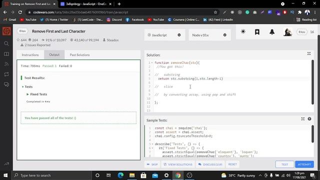Open Sample Tests help question icon
The height and width of the screenshot is (180, 320).
point(309,119)
